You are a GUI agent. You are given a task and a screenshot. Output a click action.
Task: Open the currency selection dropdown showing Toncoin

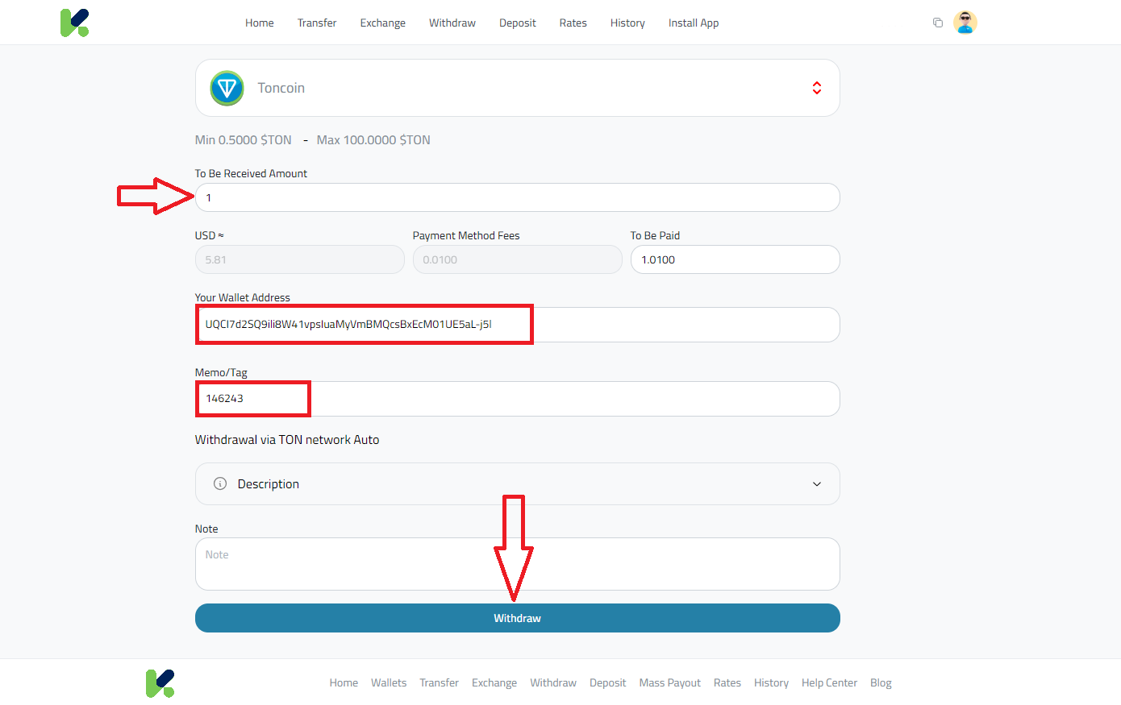517,88
